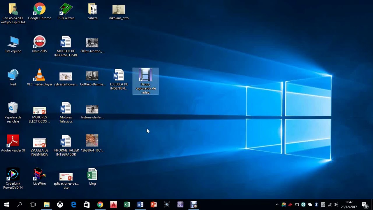
Task: Select Motores Trifasicos Word document
Action: [x=66, y=113]
